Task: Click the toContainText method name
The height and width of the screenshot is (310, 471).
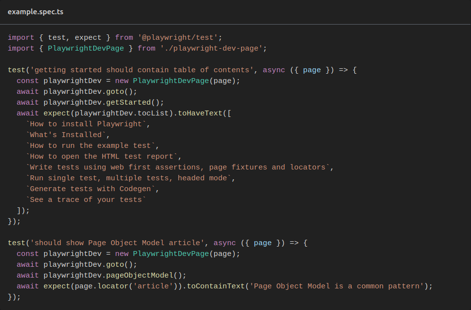Action: tap(216, 286)
